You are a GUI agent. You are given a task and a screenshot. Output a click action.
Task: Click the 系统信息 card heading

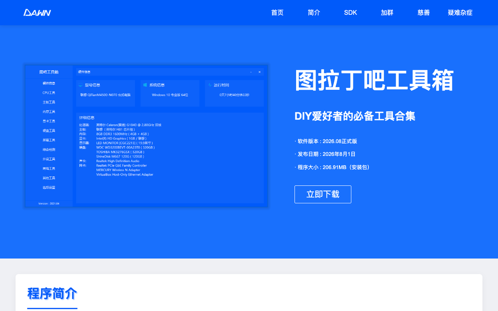(157, 85)
